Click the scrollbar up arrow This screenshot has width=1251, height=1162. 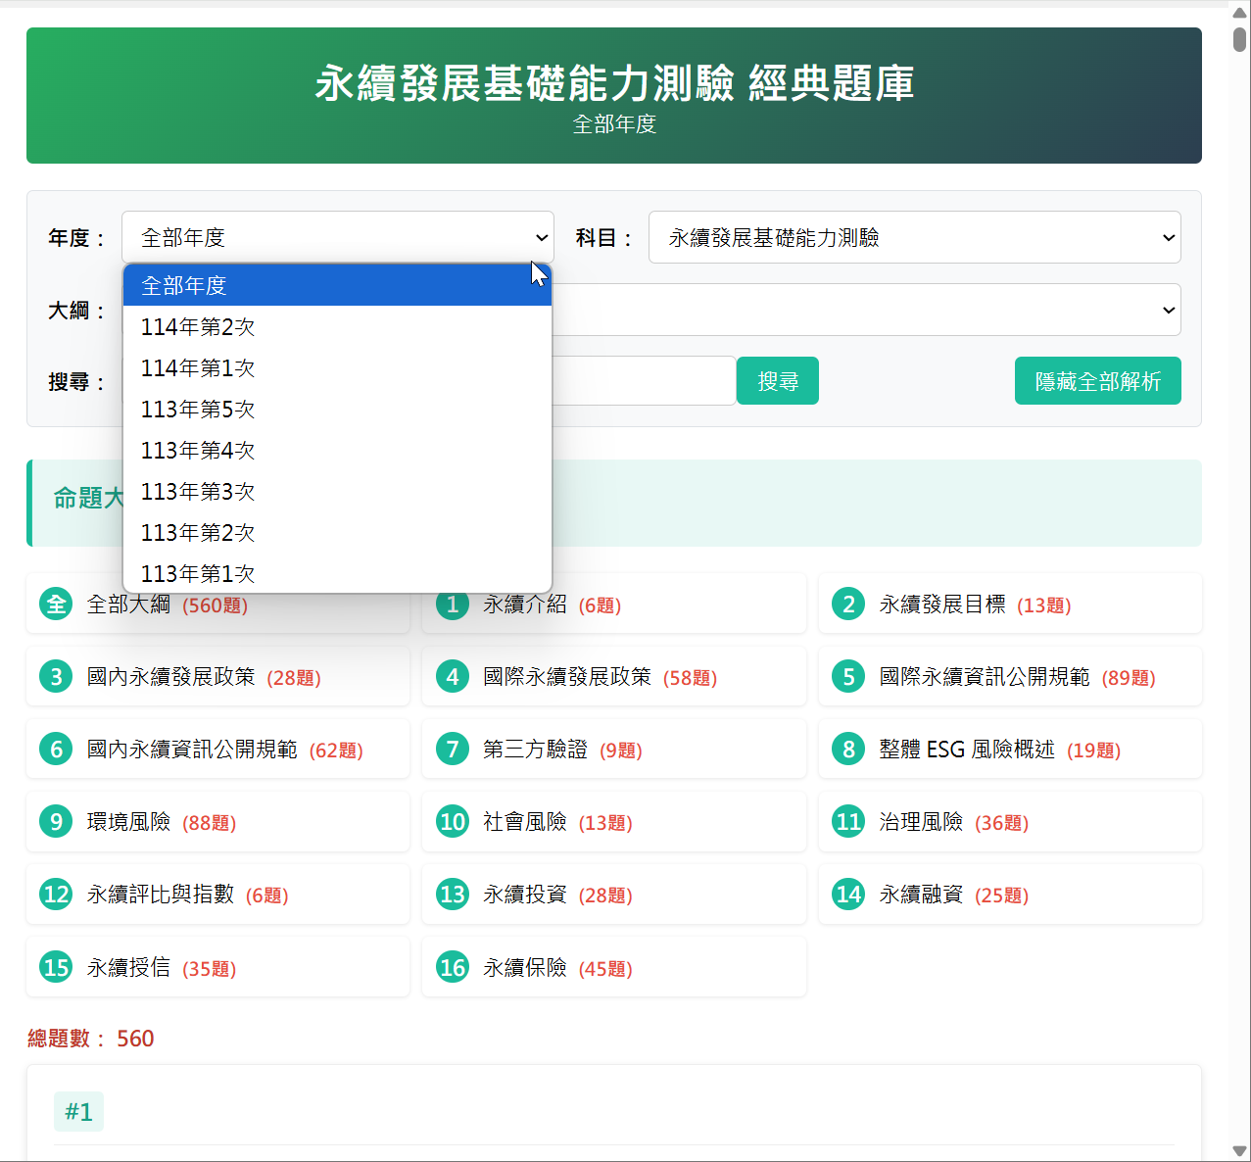(x=1239, y=13)
